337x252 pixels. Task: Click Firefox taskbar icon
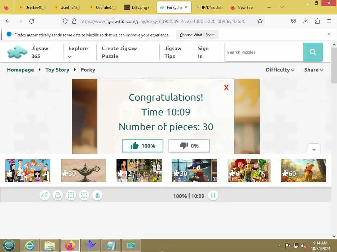[70, 245]
